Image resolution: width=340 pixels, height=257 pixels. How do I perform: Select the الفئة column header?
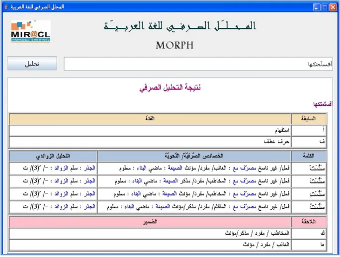tap(150, 119)
